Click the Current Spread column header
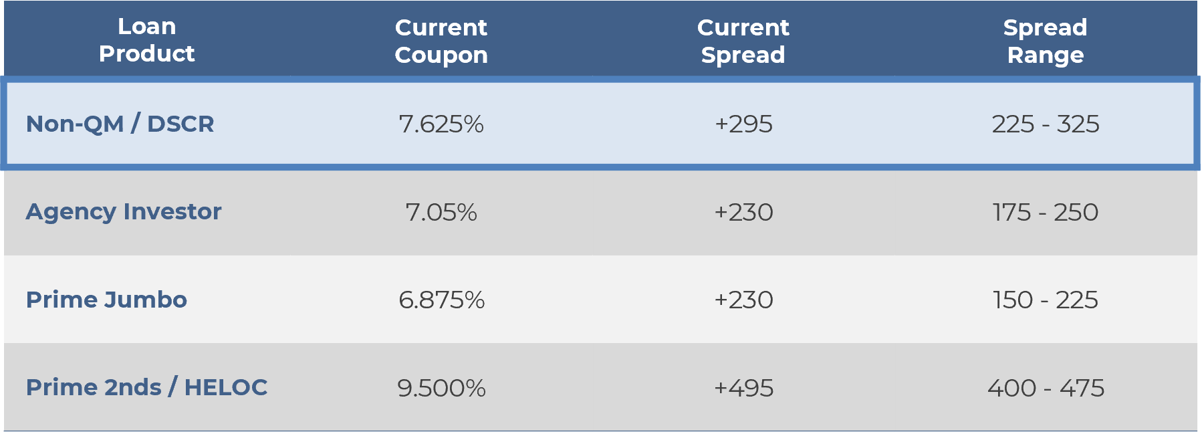The width and height of the screenshot is (1204, 432). 743,41
